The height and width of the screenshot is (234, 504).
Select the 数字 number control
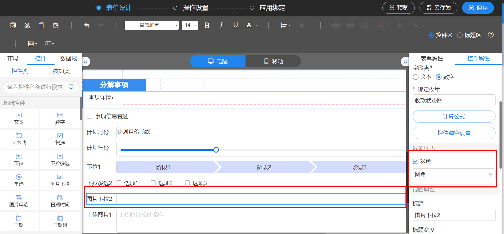coord(60,118)
